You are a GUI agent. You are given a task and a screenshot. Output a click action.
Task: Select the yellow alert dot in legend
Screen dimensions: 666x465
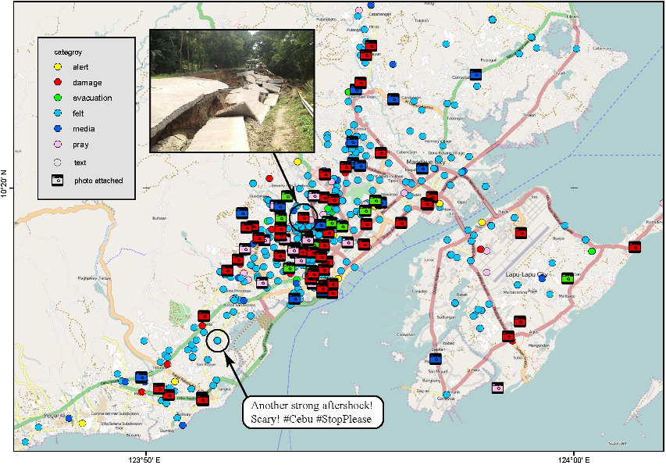tap(58, 66)
